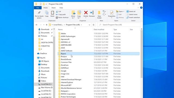Click Select all in the ribbon
The image size is (174, 98).
pyautogui.click(x=131, y=11)
